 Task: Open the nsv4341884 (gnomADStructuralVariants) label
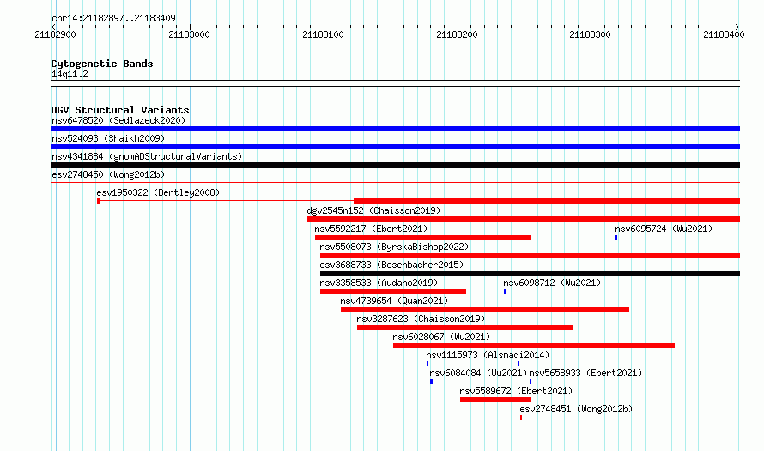pos(147,156)
